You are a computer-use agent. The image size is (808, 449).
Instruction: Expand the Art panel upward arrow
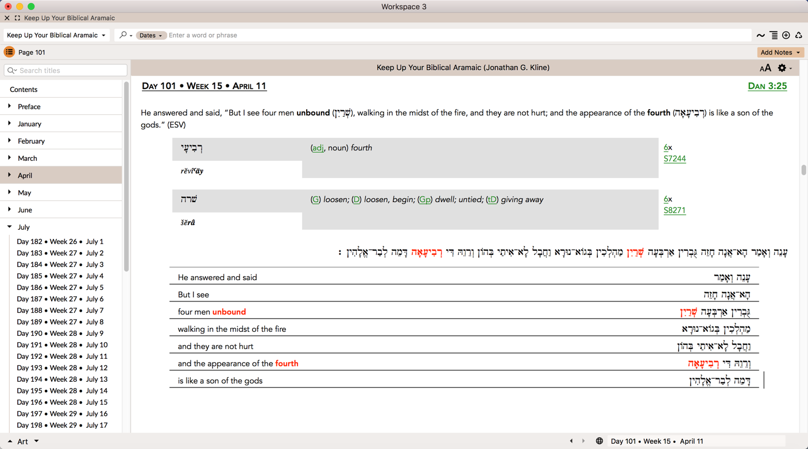[x=10, y=442]
